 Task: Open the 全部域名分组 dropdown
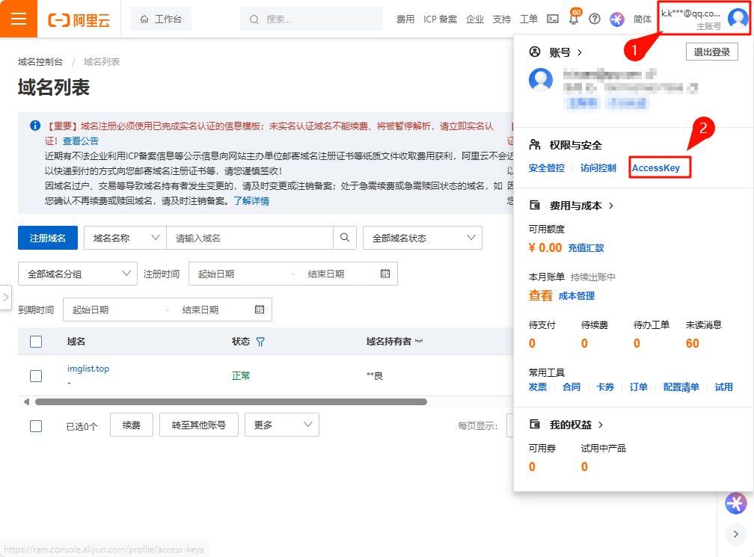point(78,274)
